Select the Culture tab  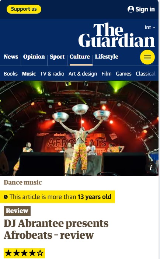[80, 57]
